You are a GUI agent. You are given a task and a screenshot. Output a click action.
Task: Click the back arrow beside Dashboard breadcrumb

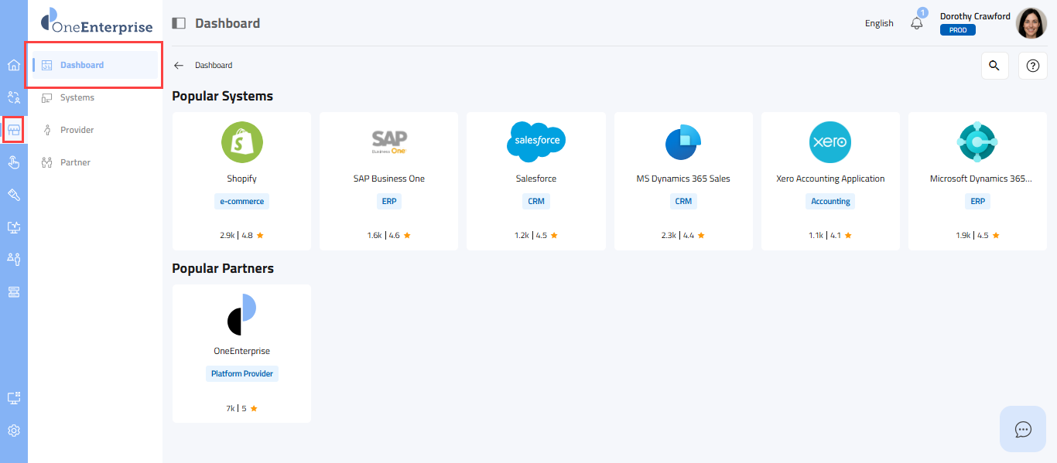[x=179, y=66]
